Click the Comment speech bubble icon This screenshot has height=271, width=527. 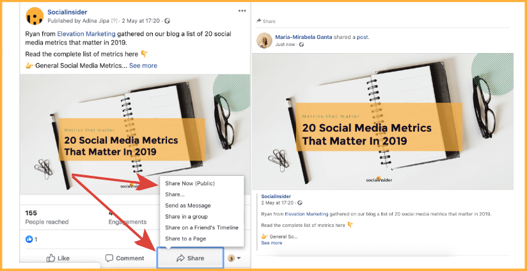coord(109,258)
